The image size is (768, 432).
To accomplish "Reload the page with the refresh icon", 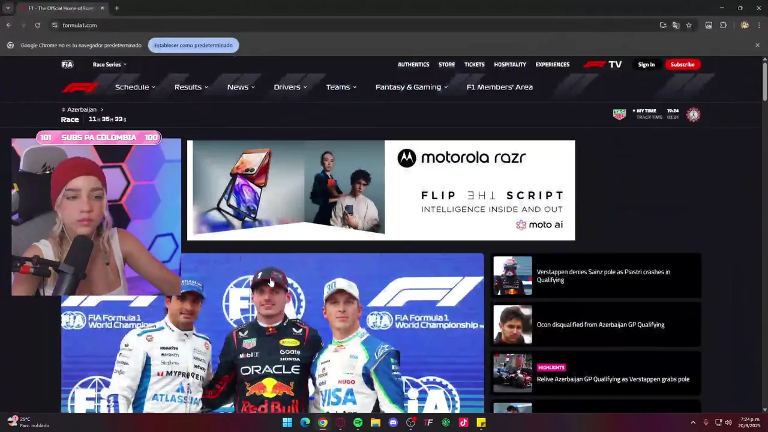I will coord(37,25).
